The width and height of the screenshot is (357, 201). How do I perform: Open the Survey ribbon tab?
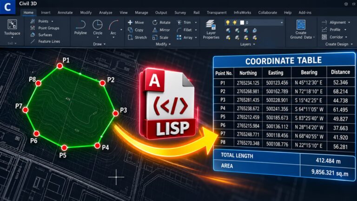click(x=180, y=13)
